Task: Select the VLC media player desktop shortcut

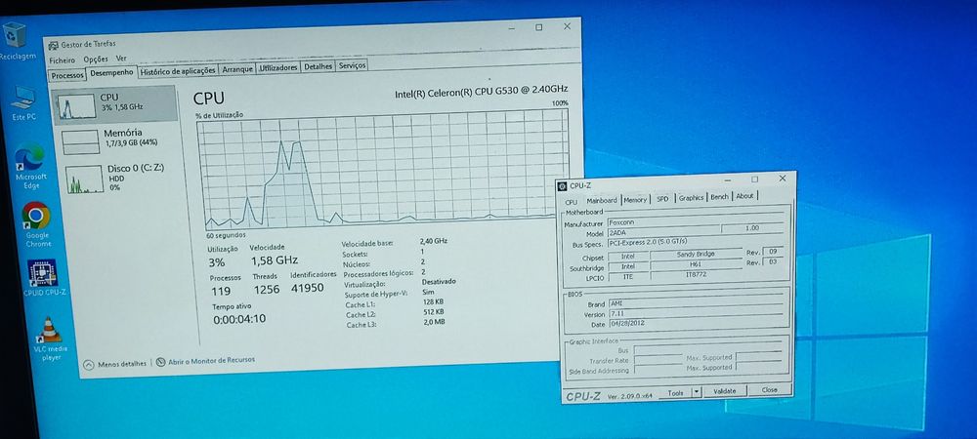Action: (x=50, y=339)
